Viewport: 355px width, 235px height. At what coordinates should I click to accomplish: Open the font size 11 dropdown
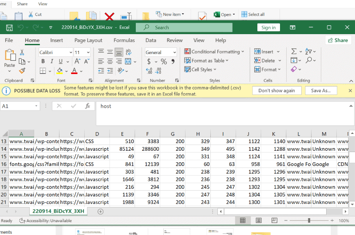[x=88, y=52]
